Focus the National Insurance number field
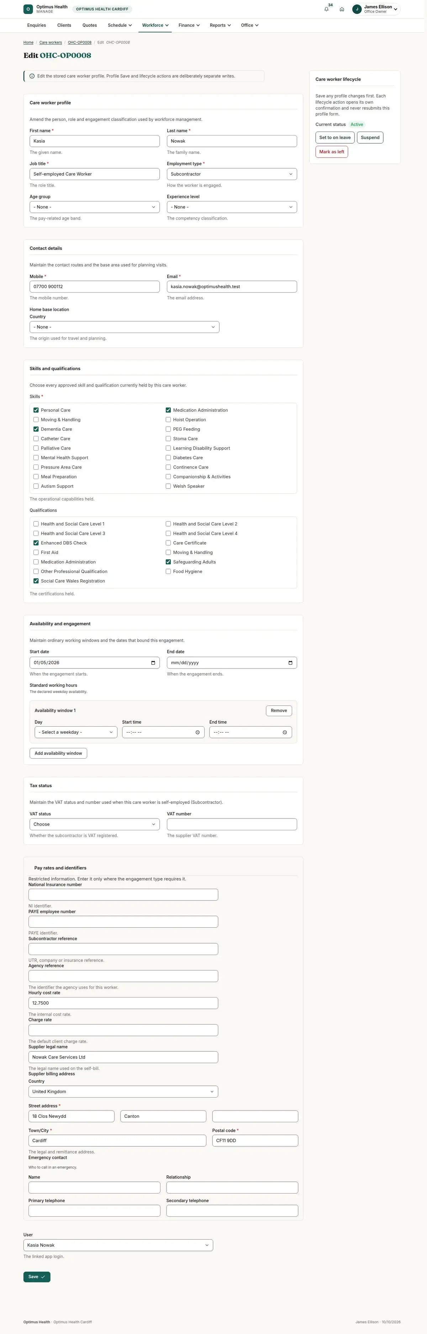 pos(123,895)
